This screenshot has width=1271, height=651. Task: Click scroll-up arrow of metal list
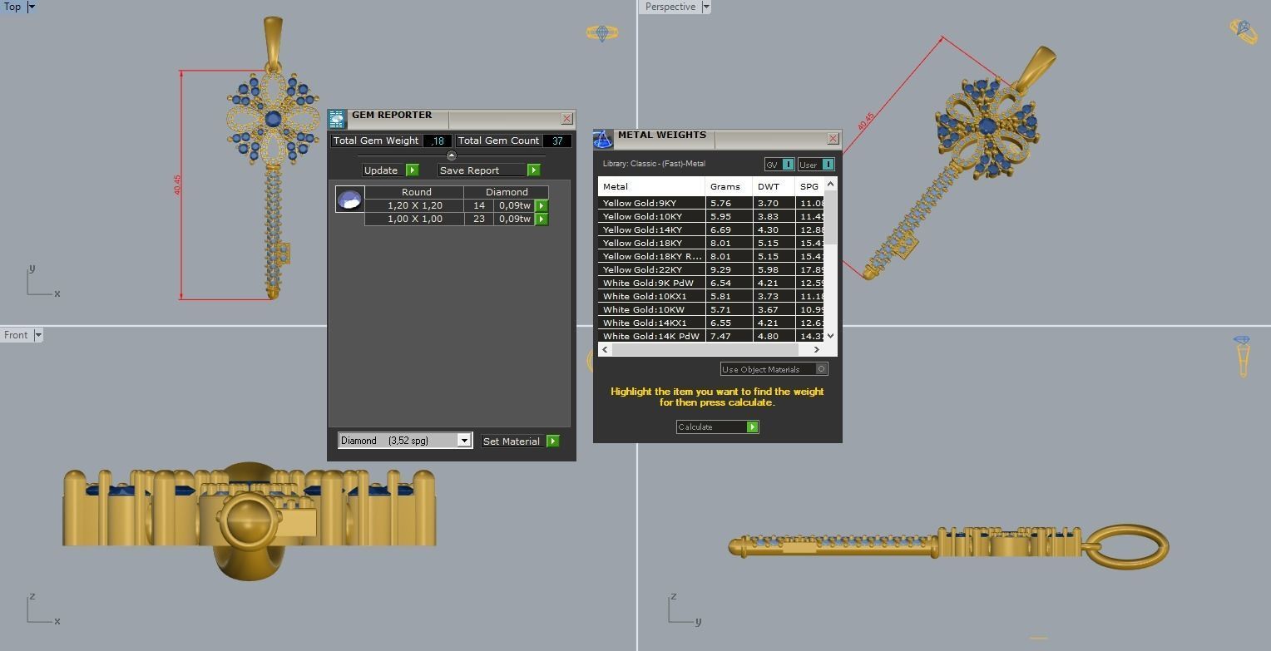pos(830,183)
